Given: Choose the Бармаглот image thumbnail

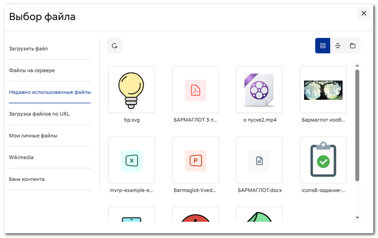Looking at the screenshot, I should click(x=323, y=90).
